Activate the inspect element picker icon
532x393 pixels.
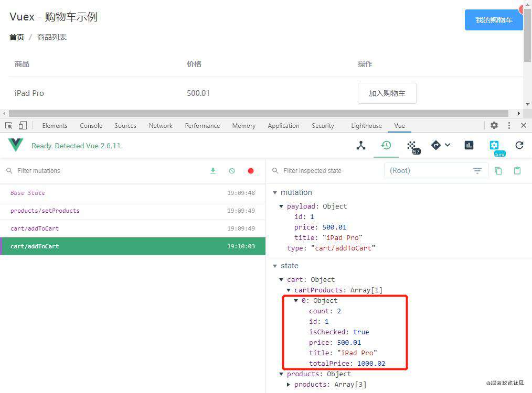point(9,126)
